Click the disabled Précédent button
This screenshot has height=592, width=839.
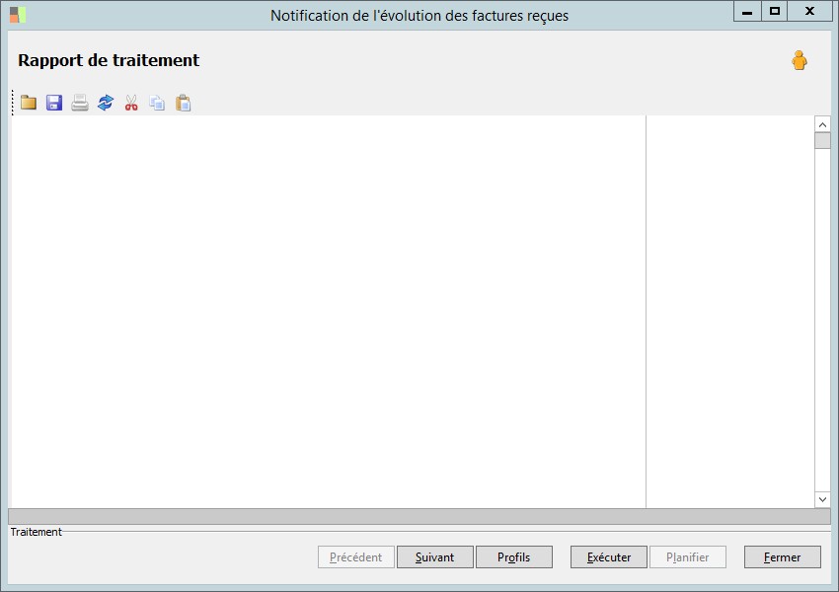point(355,557)
